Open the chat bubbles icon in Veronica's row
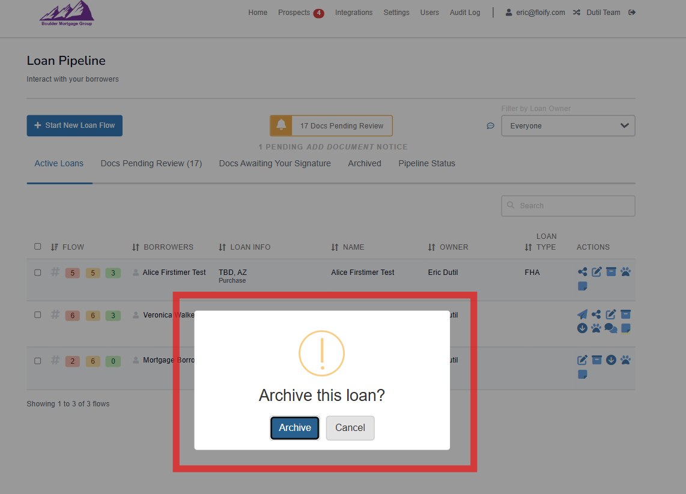 click(x=610, y=328)
